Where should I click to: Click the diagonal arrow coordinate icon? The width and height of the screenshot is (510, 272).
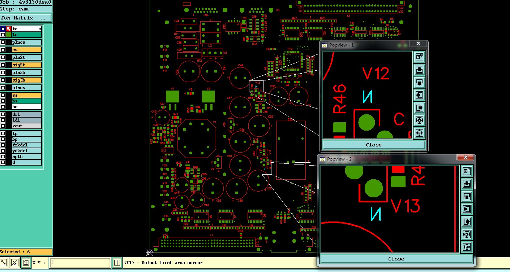pyautogui.click(x=4, y=263)
